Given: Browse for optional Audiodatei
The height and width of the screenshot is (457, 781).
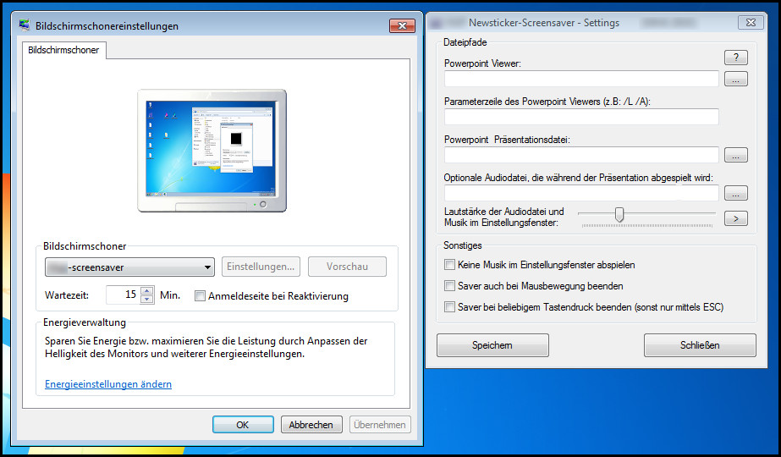Looking at the screenshot, I should click(x=735, y=193).
